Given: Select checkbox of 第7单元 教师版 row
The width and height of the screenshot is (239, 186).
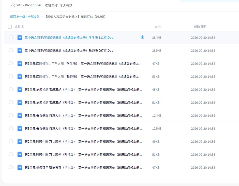Looking at the screenshot, I should click(x=11, y=76).
